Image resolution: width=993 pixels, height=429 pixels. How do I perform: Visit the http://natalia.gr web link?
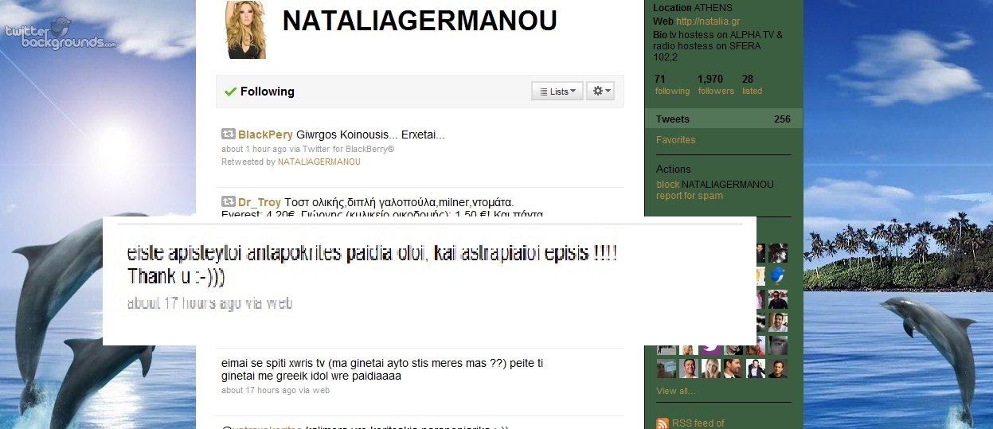(709, 21)
